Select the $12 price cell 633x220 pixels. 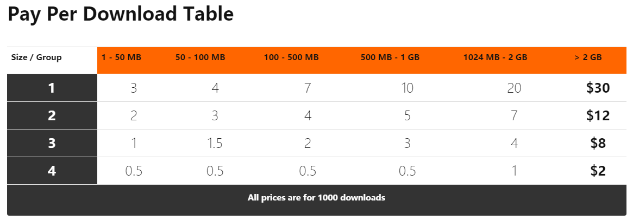[x=598, y=115]
